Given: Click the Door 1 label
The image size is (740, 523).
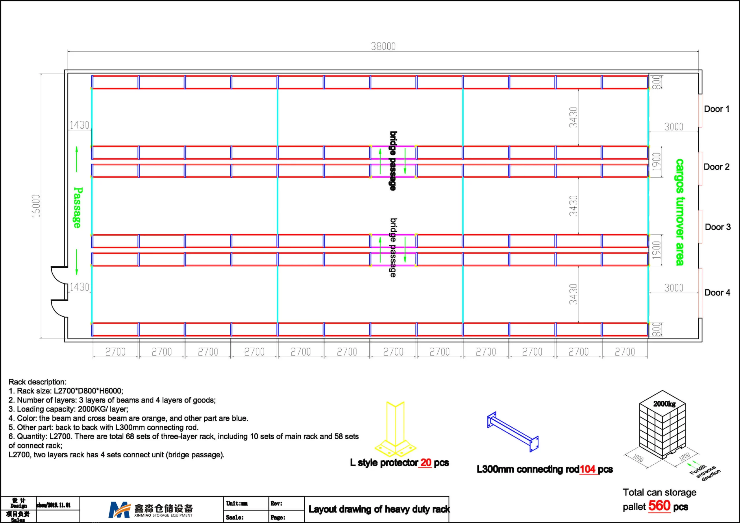Looking at the screenshot, I should click(717, 109).
